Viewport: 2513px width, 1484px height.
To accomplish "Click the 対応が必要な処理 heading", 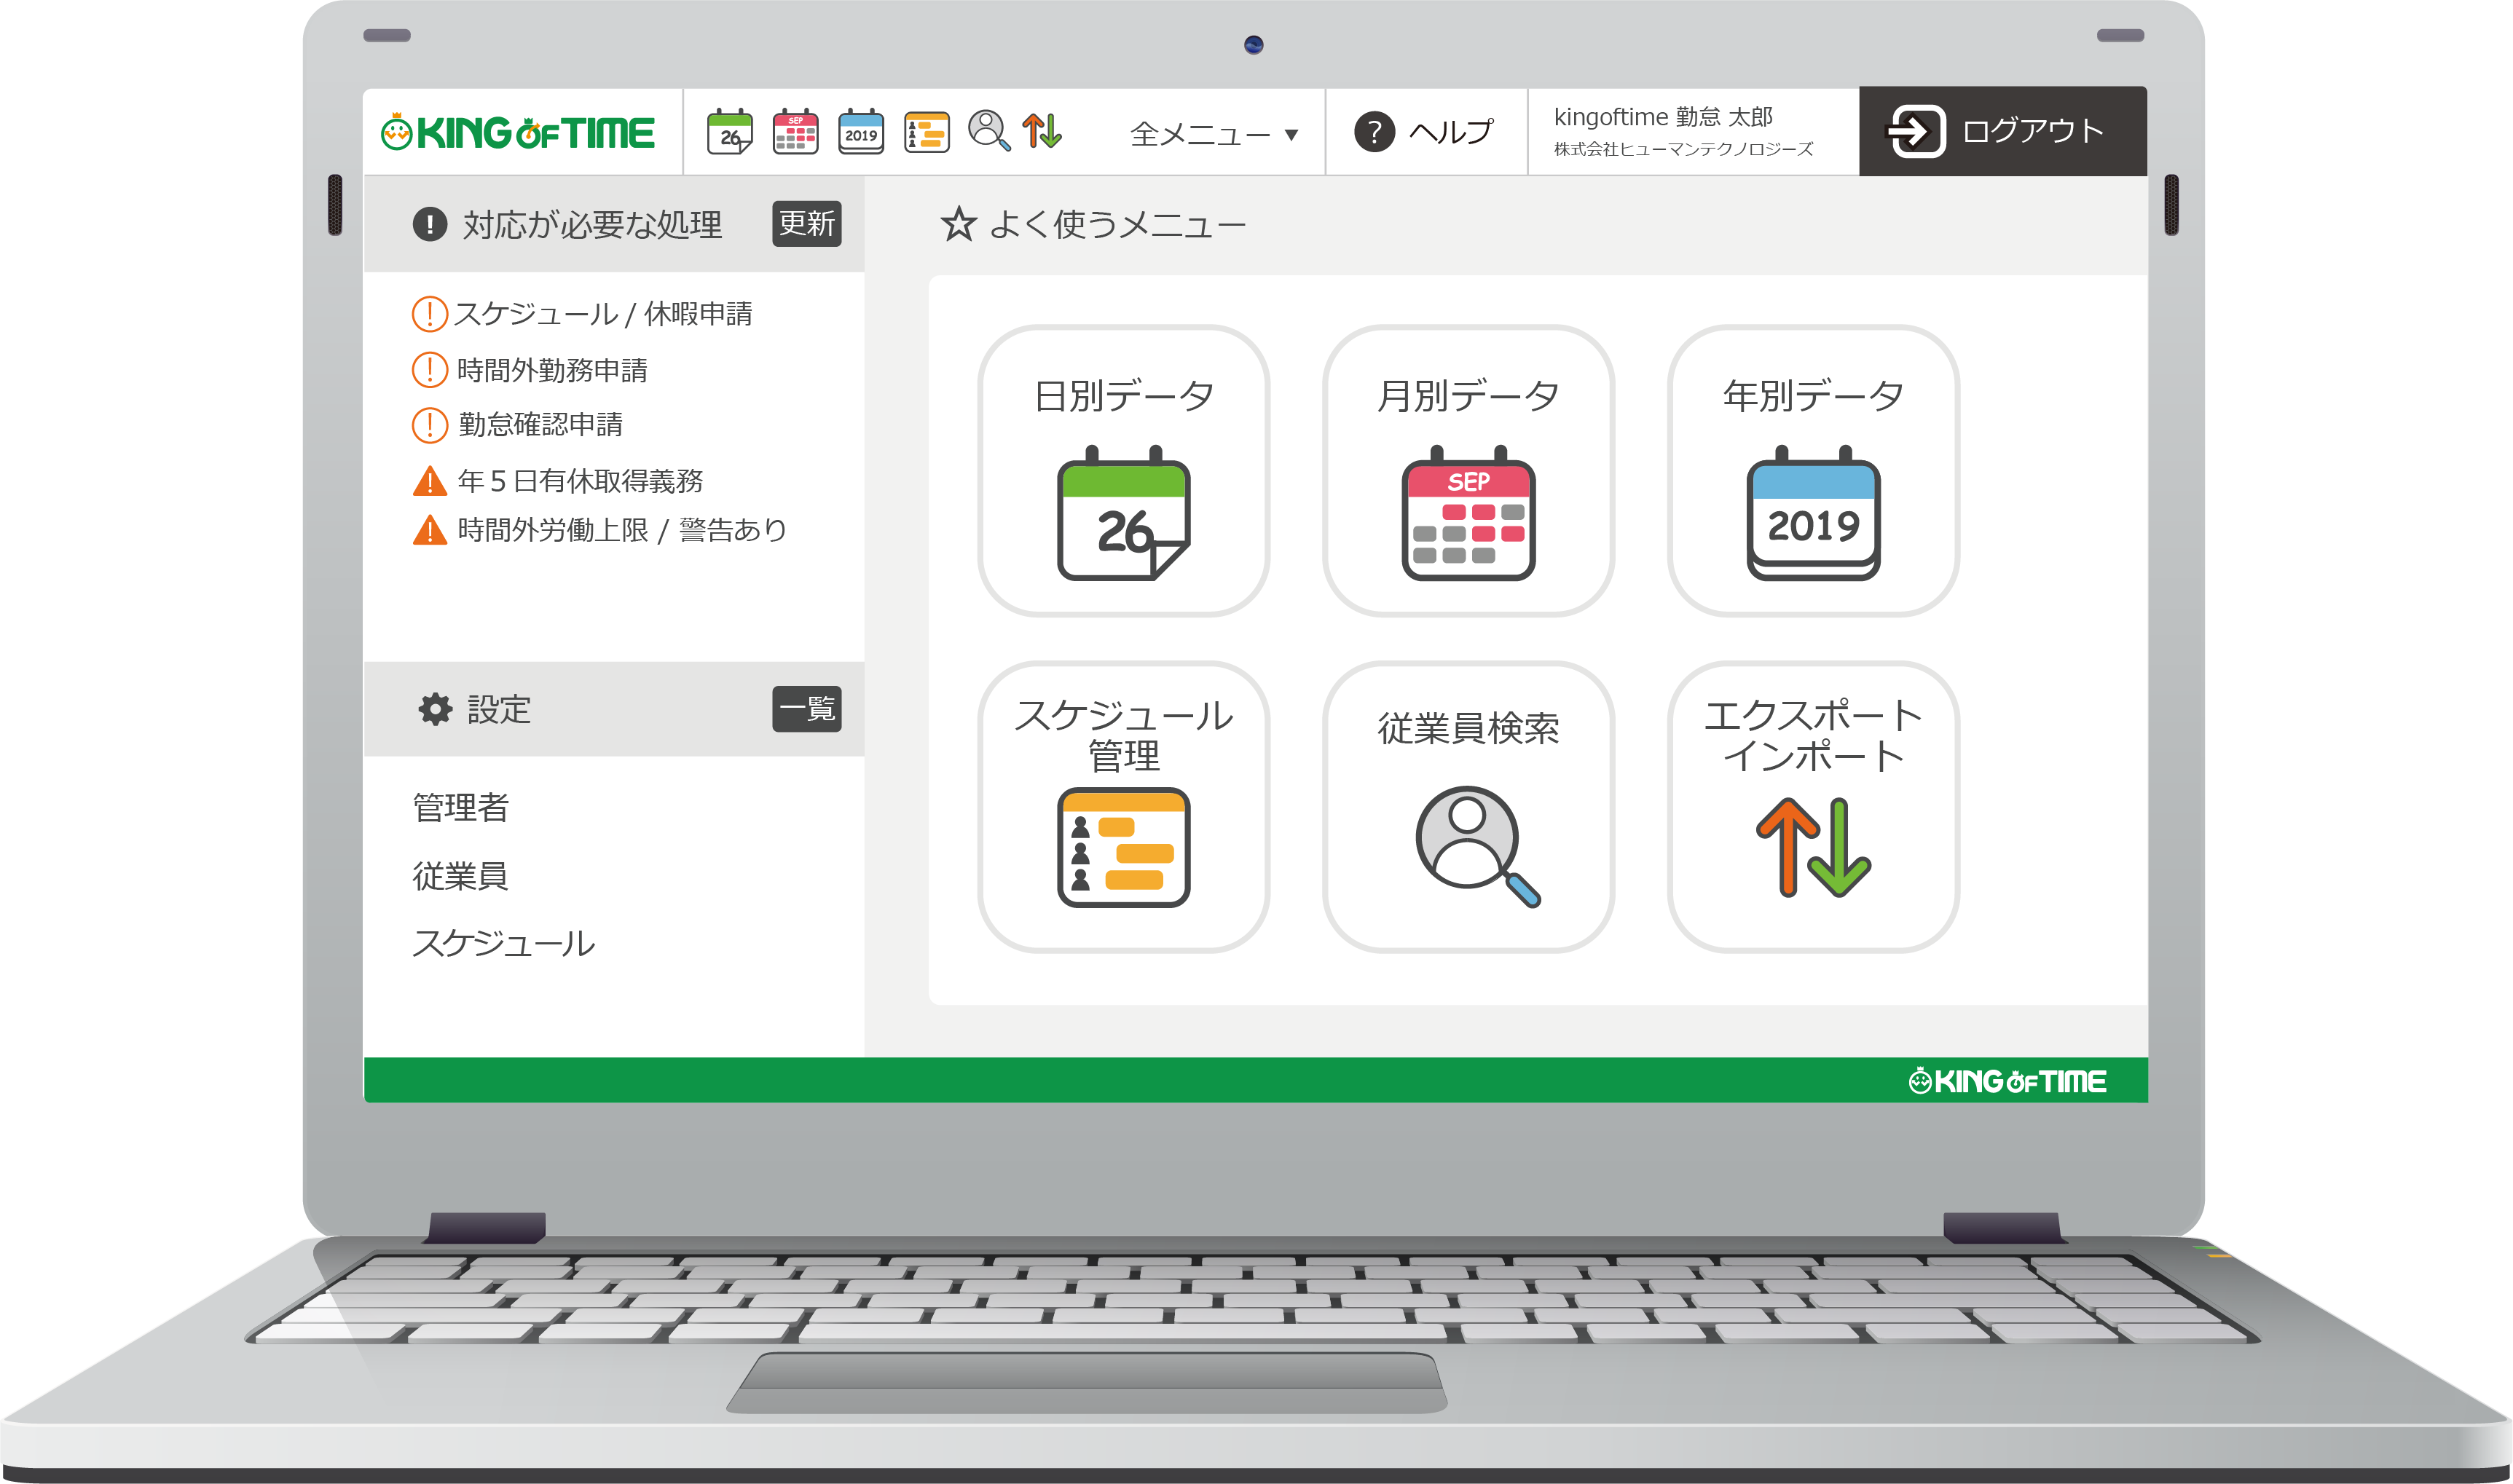I will point(592,225).
